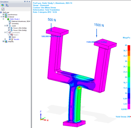Viewport: 131px width, 128px height.
Task: Click the Material node icon
Action: point(10,21)
